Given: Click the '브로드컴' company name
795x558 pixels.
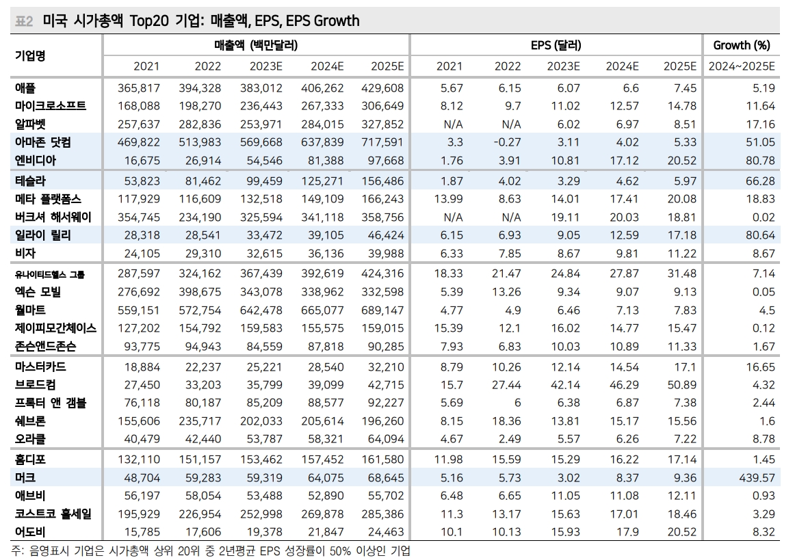Looking at the screenshot, I should tap(36, 385).
